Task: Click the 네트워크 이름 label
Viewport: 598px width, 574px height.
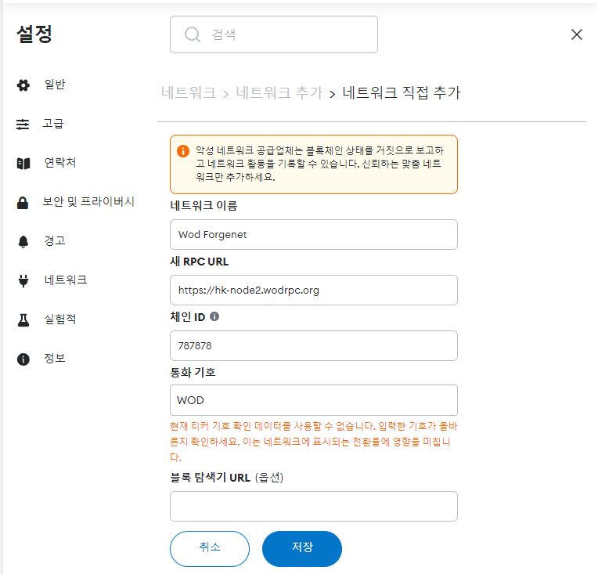Action: 204,206
